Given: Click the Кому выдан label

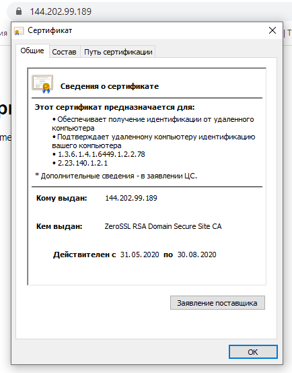Looking at the screenshot, I should (62, 198).
